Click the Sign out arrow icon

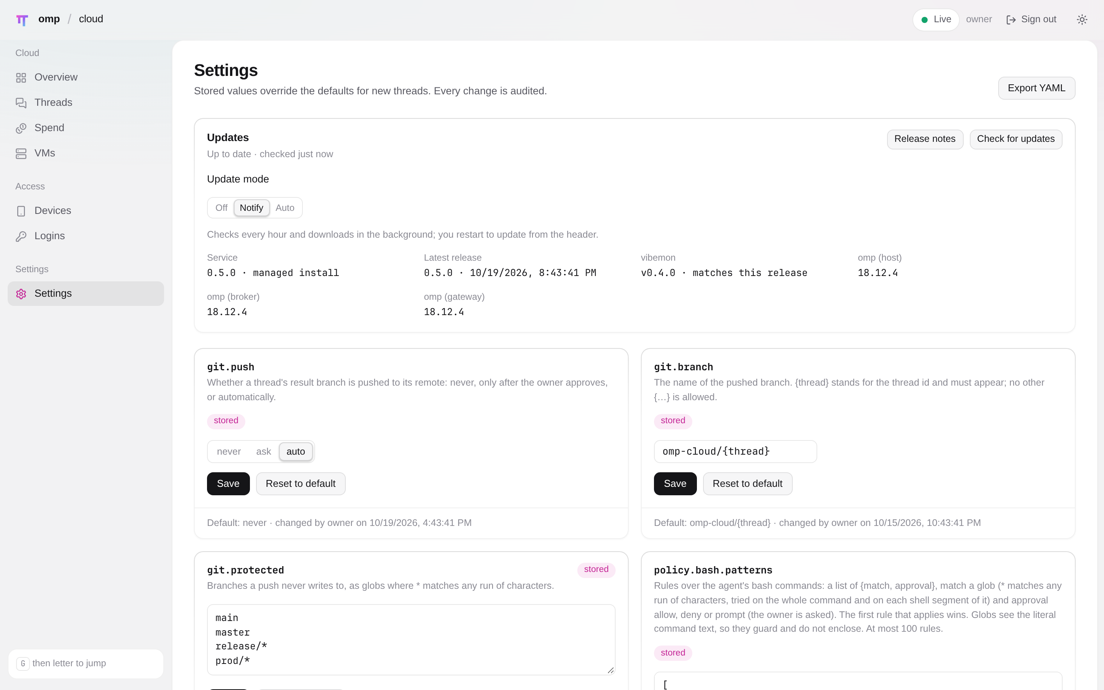[x=1011, y=20]
